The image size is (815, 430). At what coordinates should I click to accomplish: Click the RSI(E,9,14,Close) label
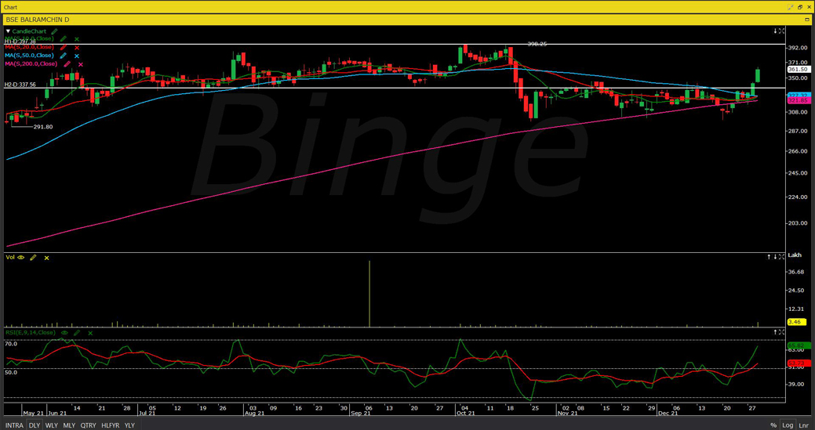pos(30,332)
